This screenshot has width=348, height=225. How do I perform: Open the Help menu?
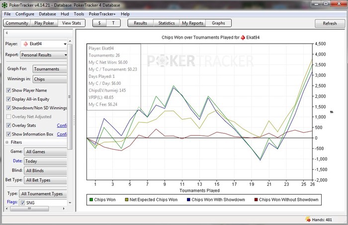tap(125, 14)
